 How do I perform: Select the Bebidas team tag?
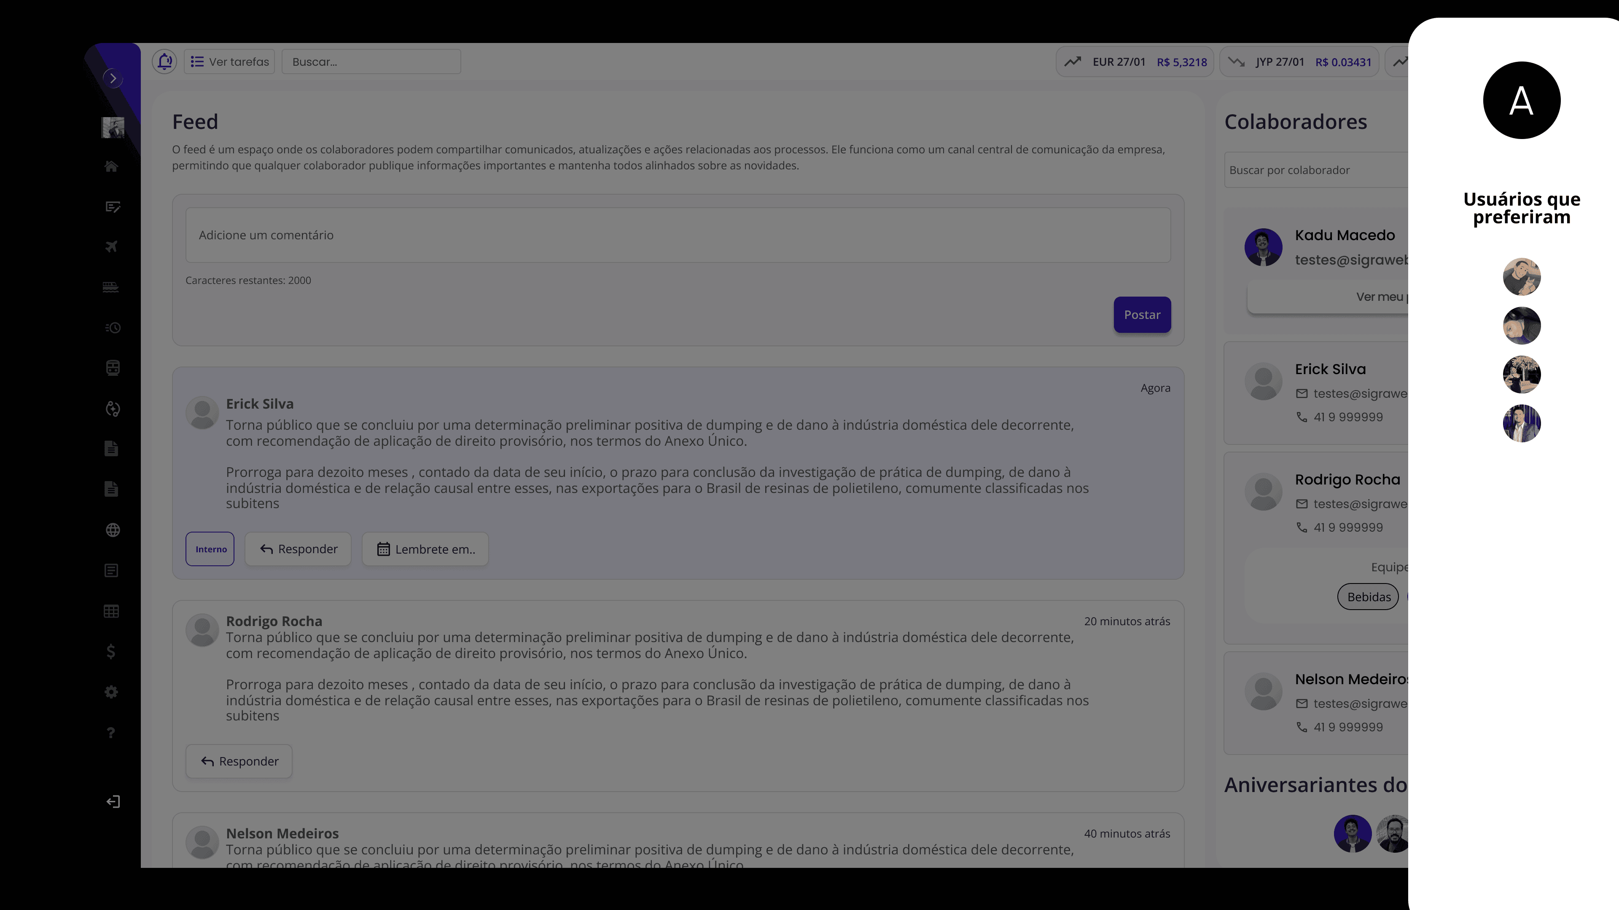pyautogui.click(x=1368, y=597)
